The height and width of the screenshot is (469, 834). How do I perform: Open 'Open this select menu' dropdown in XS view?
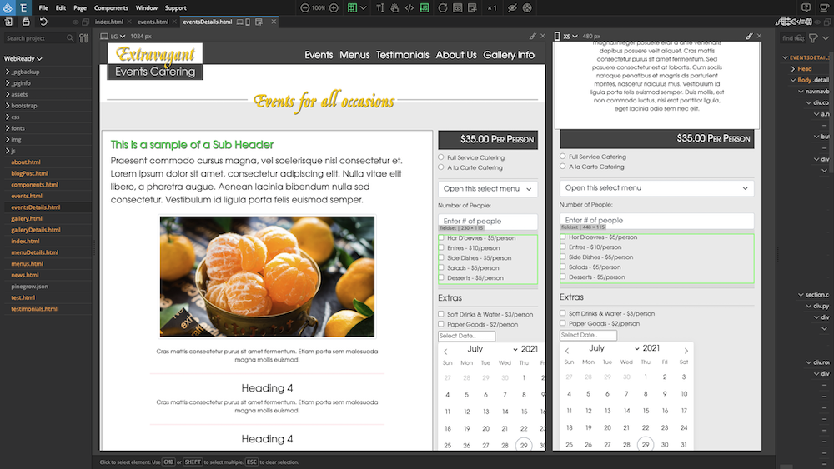coord(656,188)
